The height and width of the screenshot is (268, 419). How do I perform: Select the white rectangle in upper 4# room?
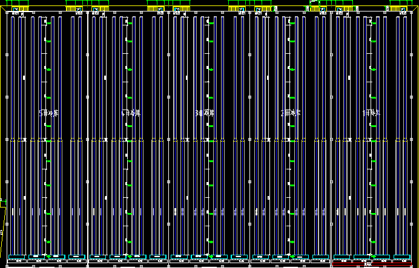105,78
